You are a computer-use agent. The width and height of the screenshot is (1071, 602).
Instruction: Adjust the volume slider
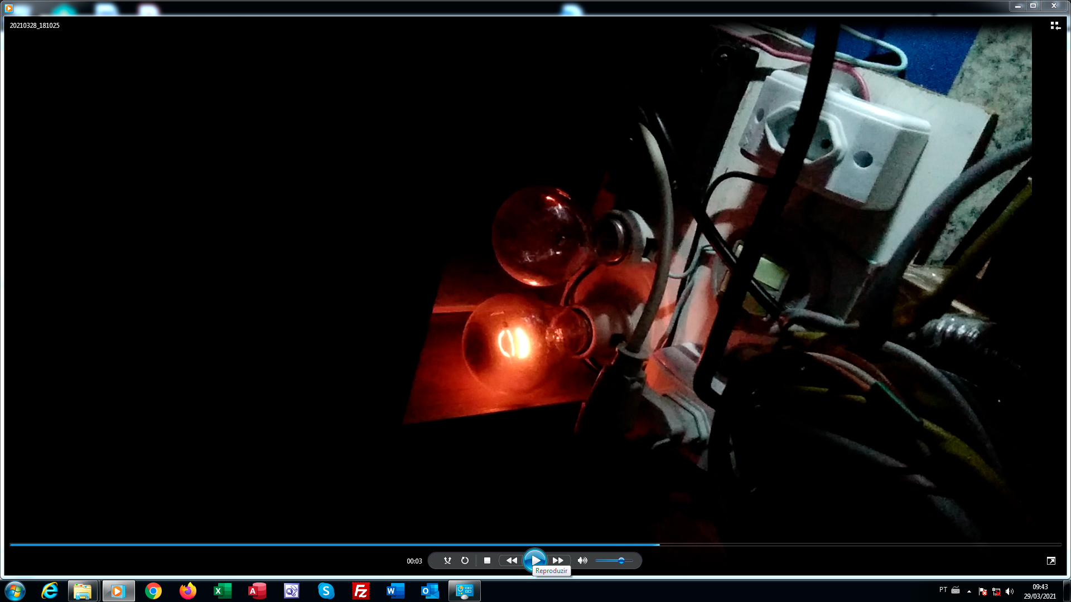(614, 561)
